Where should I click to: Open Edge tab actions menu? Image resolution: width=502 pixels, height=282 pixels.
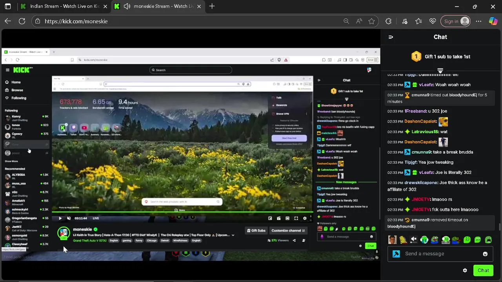tap(8, 6)
